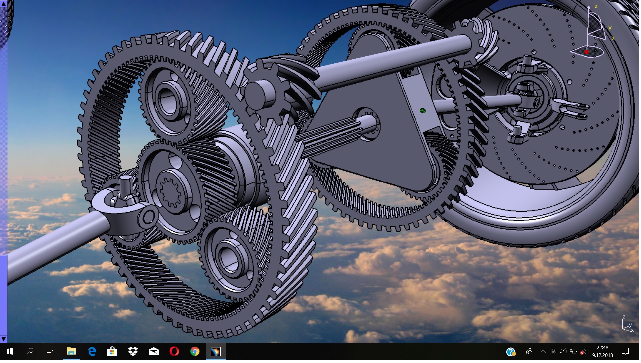Click scroll-up arrow on left edge scrollbar
This screenshot has width=641, height=363.
point(4,4)
